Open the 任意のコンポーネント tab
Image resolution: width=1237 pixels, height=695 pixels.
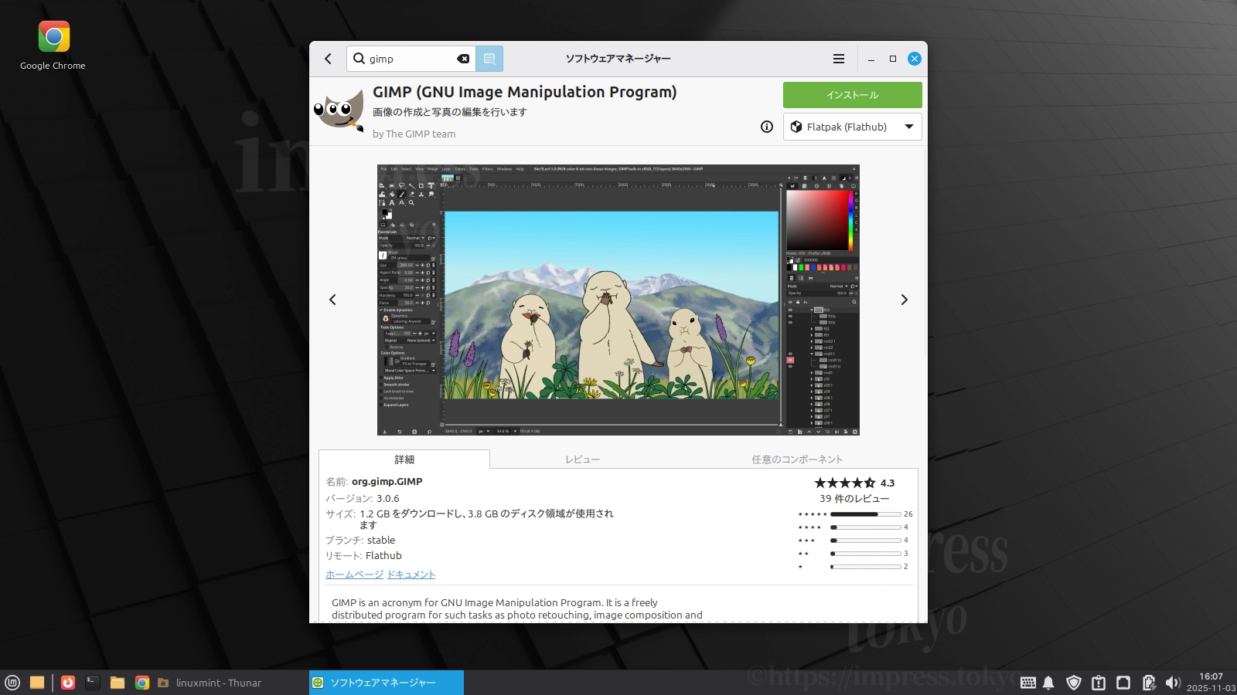pyautogui.click(x=797, y=459)
